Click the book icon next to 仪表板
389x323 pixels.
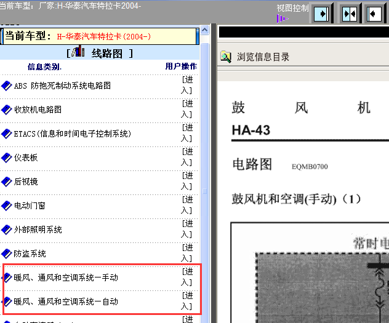7,158
